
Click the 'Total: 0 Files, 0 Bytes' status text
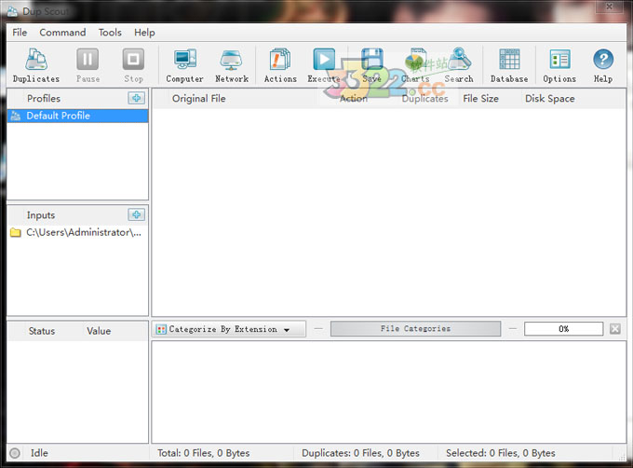pyautogui.click(x=204, y=453)
